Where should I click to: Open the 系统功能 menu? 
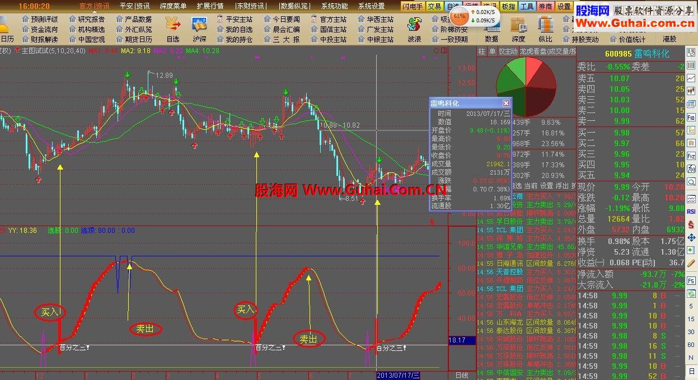[x=334, y=6]
